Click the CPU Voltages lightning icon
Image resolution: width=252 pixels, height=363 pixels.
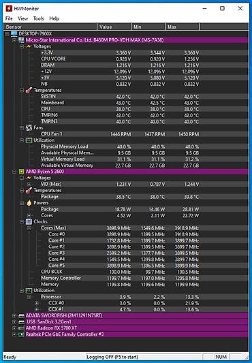click(29, 178)
